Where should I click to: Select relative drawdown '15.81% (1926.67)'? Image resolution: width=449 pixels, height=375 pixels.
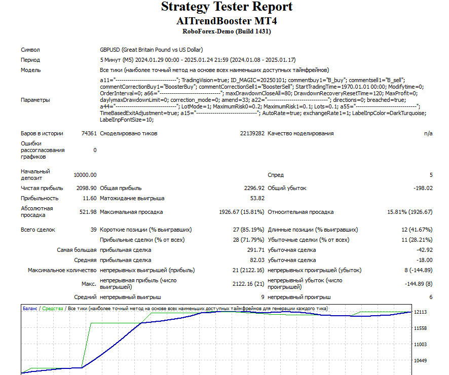click(410, 212)
